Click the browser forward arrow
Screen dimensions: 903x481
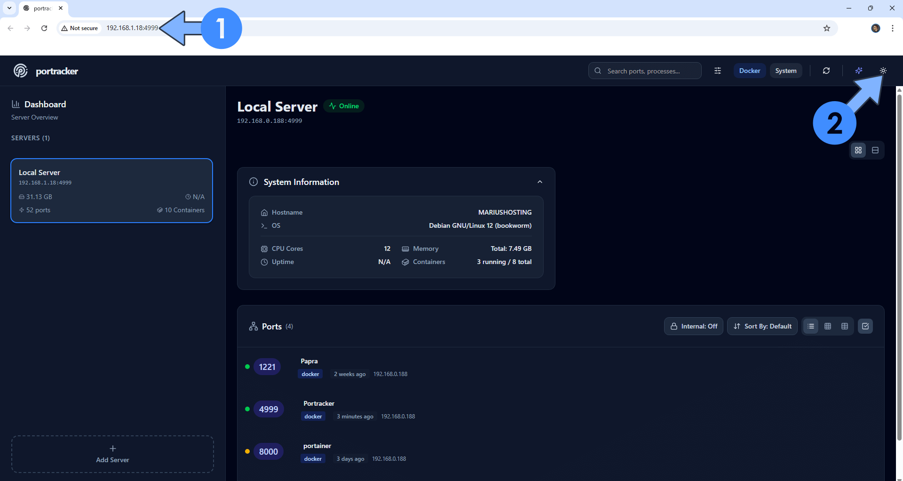(27, 28)
